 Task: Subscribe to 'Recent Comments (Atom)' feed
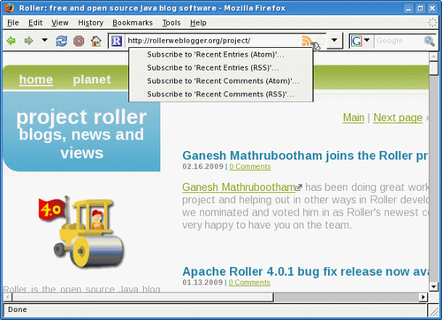[x=221, y=81]
